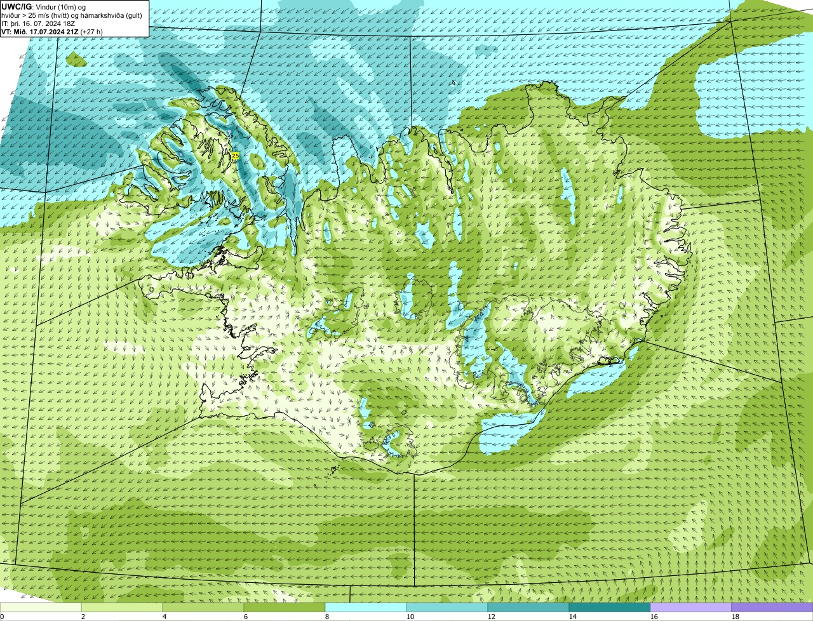
Task: Click the yellow 25 gust marker
Action: pos(236,156)
